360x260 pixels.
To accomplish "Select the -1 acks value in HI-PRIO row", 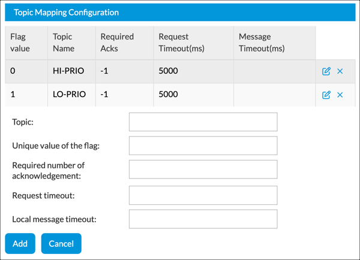I will click(125, 71).
